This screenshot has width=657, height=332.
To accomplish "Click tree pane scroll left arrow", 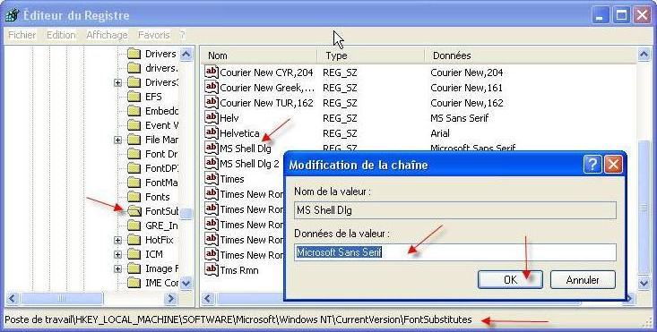I will (13, 299).
